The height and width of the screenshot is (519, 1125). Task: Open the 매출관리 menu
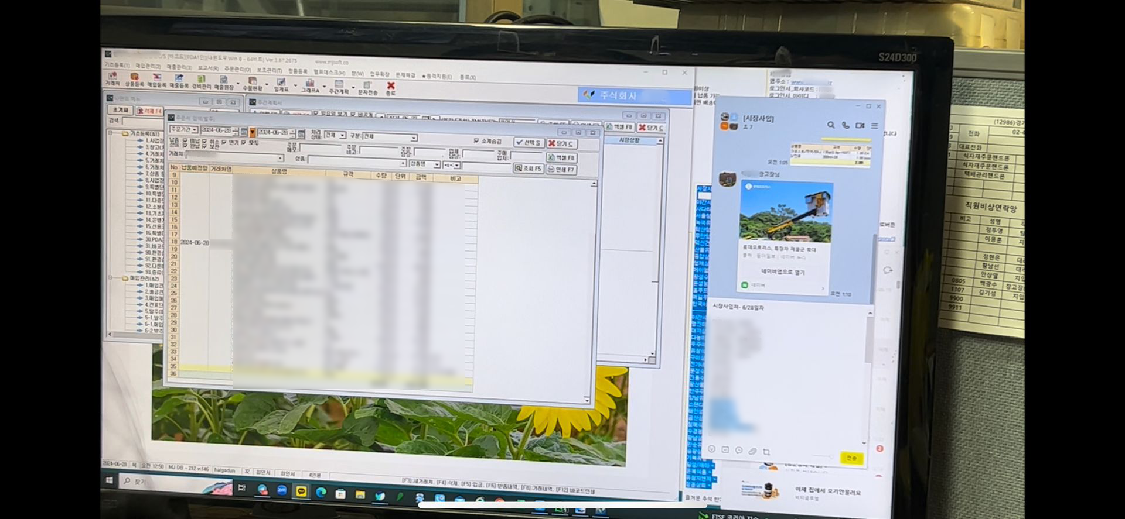tap(179, 67)
